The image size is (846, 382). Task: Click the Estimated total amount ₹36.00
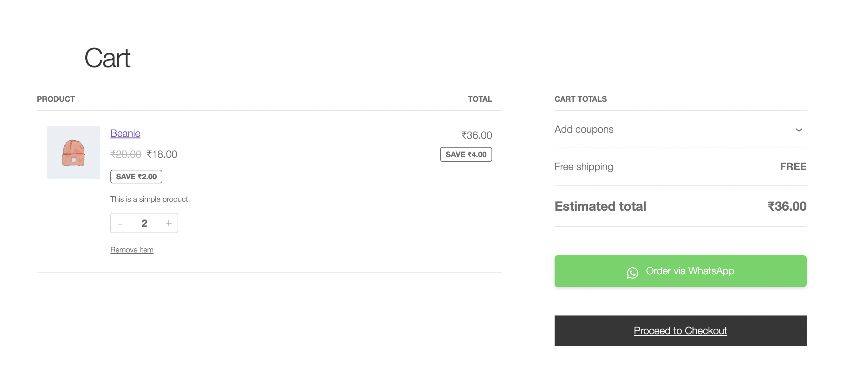[786, 206]
